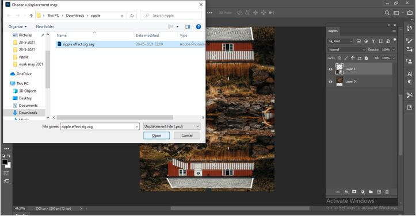Image resolution: width=416 pixels, height=216 pixels.
Task: Add layer mask icon
Action: [354, 192]
